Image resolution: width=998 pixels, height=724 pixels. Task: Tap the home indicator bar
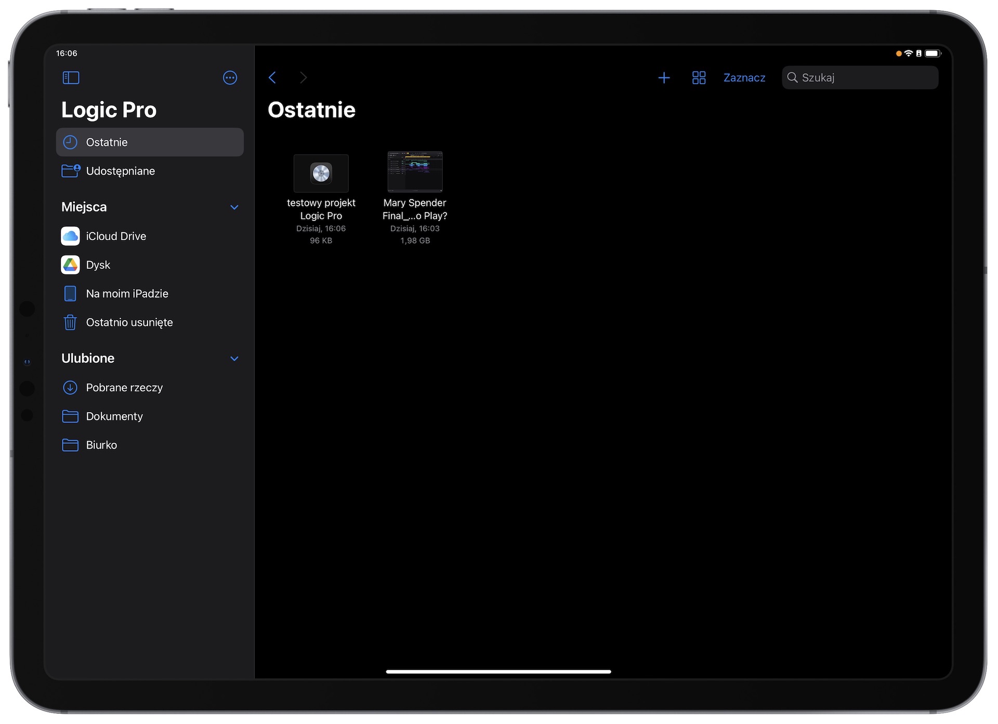point(498,672)
